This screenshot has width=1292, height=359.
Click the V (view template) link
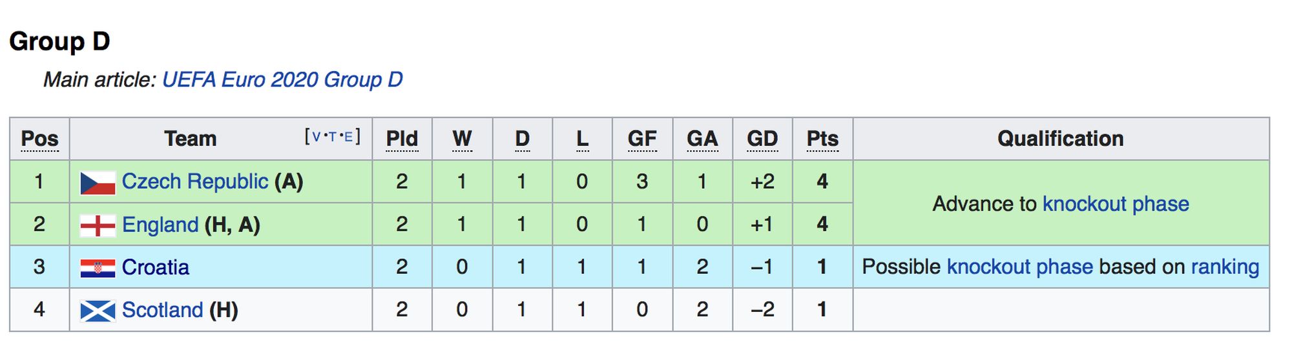317,136
